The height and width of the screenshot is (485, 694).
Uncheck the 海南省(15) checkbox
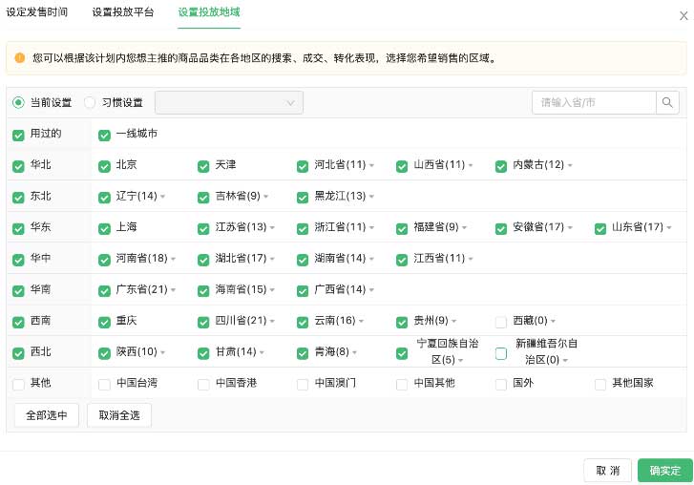click(203, 291)
